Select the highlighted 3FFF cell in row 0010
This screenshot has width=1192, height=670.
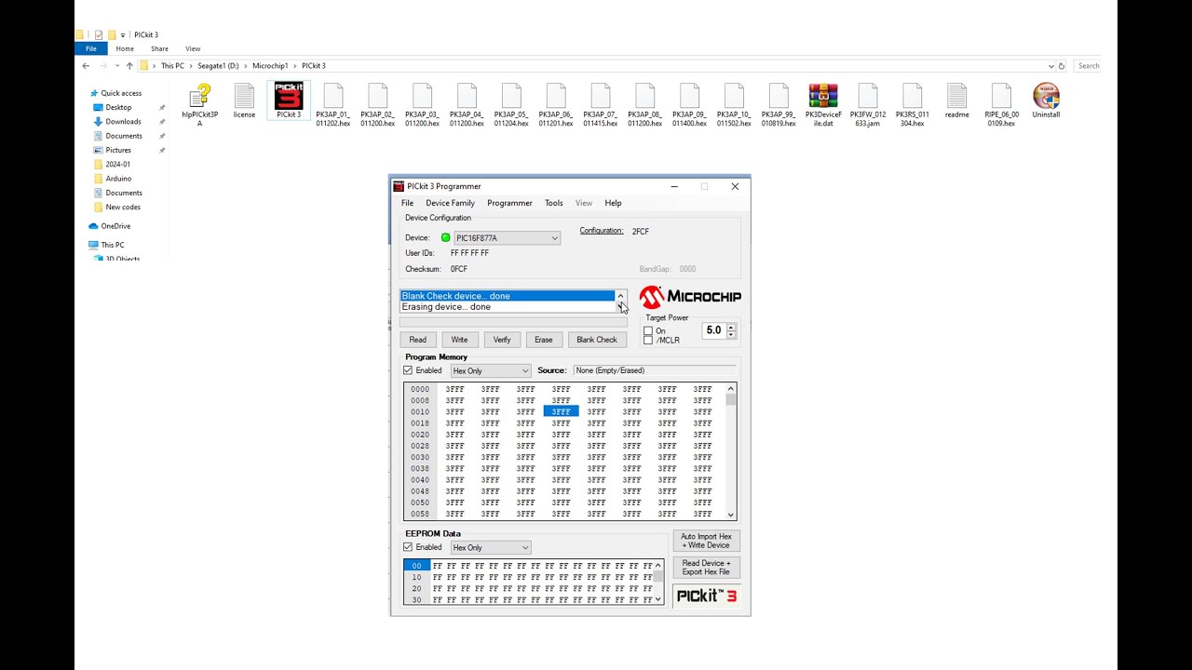point(561,411)
